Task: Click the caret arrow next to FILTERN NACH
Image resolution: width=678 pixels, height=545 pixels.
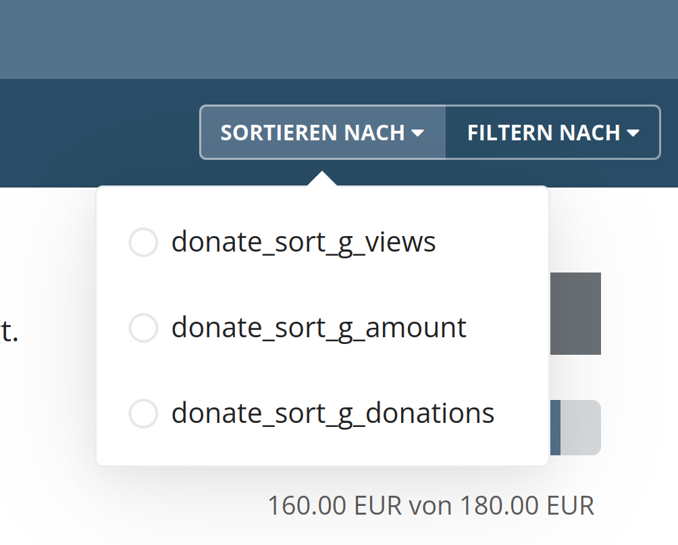Action: pyautogui.click(x=633, y=134)
